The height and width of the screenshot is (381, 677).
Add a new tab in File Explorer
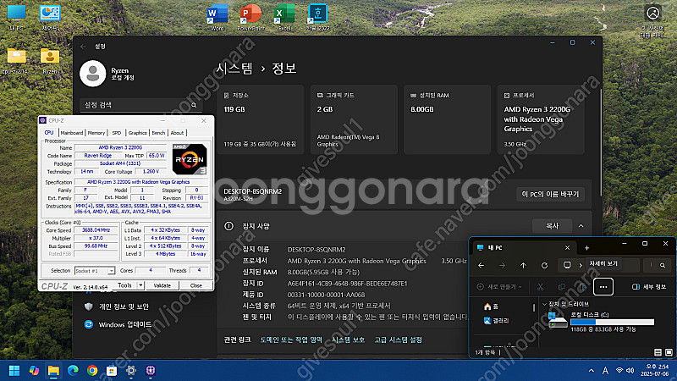click(586, 248)
